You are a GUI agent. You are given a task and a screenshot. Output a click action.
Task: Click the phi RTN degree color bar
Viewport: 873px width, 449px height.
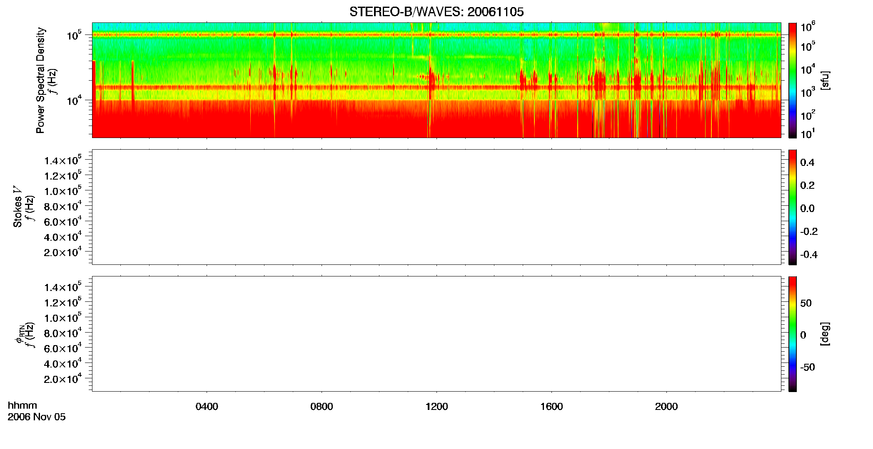793,334
